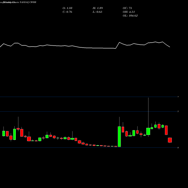Click the OL: 104.62 value
This screenshot has height=188, width=188.
pyautogui.click(x=130, y=16)
